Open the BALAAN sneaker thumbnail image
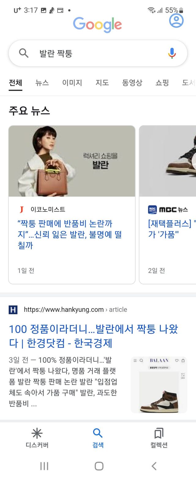This screenshot has width=196, height=479. pyautogui.click(x=159, y=385)
